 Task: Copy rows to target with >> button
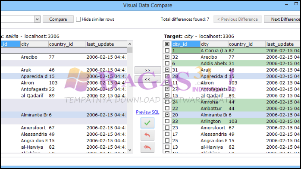pos(148,70)
